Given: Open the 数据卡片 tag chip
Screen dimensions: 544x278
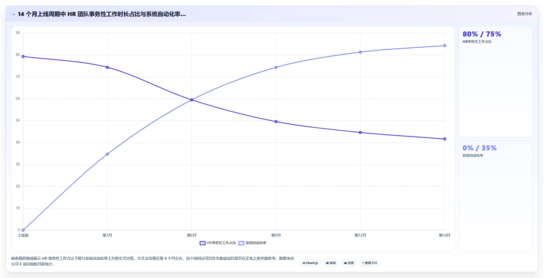Looking at the screenshot, I should coord(370,263).
